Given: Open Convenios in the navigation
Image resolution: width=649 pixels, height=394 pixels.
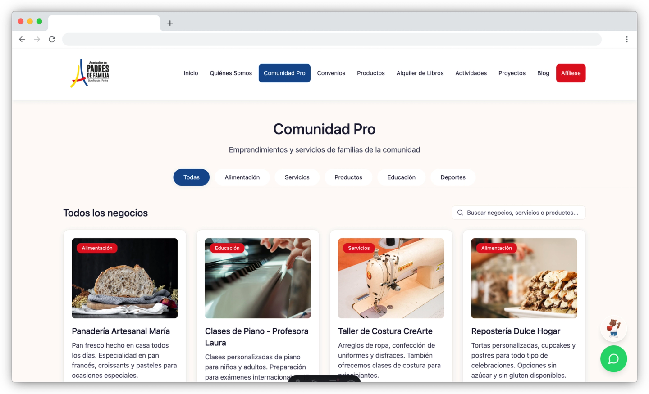Looking at the screenshot, I should pyautogui.click(x=331, y=73).
